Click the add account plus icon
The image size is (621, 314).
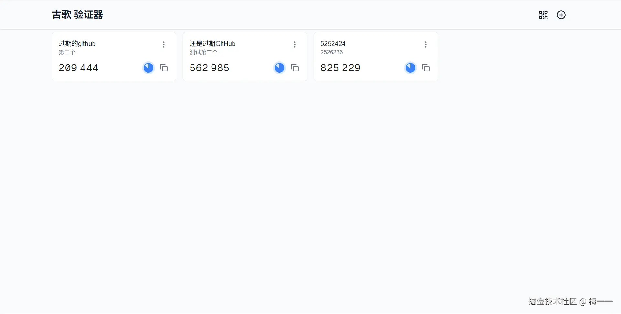point(561,15)
